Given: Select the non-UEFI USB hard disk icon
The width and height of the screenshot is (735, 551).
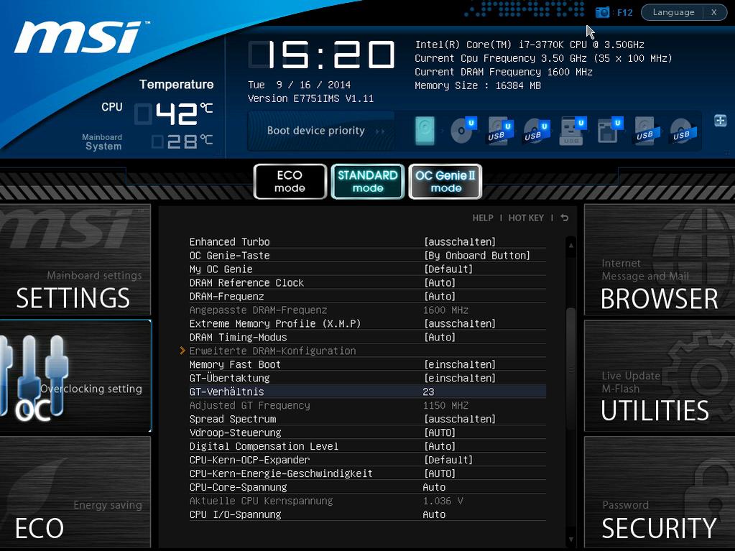Looking at the screenshot, I should (647, 131).
